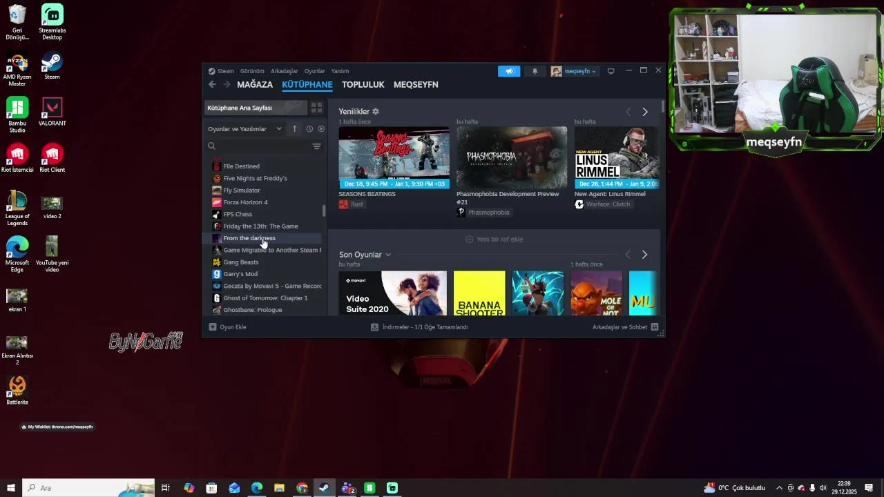Open the Battlerite desktop icon
This screenshot has height=497, width=884.
[17, 391]
